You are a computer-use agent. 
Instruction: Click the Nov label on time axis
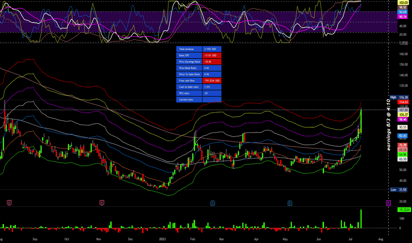99,239
